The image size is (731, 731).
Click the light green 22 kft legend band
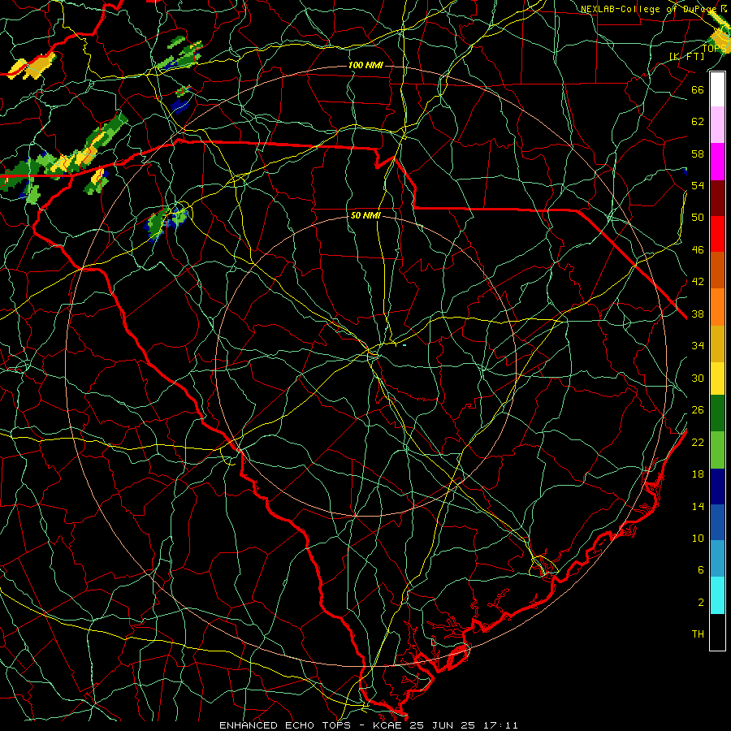click(717, 450)
